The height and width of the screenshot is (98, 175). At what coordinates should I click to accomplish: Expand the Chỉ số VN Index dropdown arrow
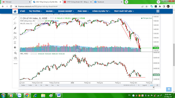48,18
